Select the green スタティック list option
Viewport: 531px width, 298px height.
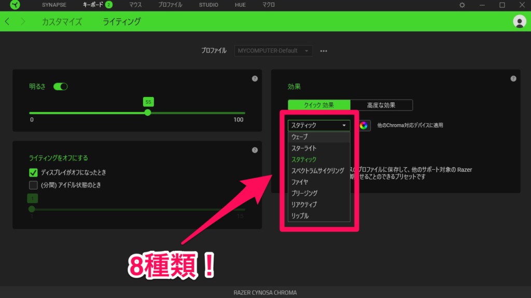coord(319,159)
